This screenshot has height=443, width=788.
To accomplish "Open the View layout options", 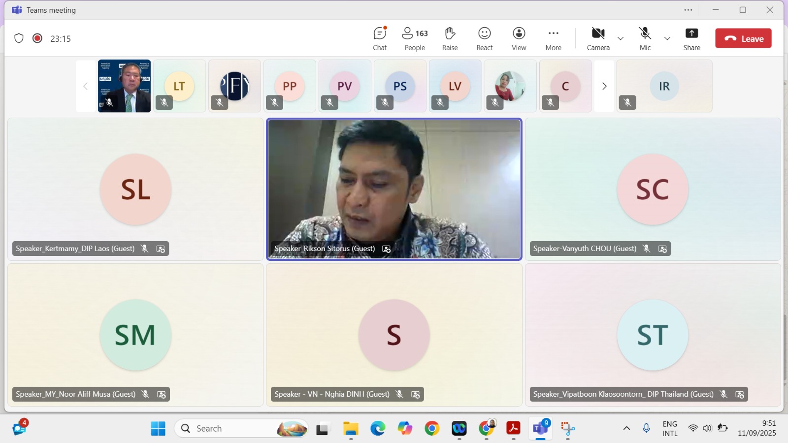I will point(519,39).
